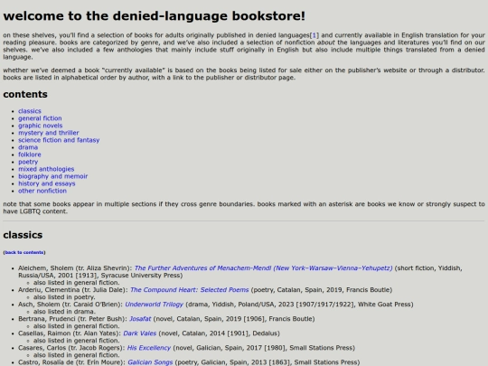Click 'Dedalus' publisher text
488x366 pixels.
click(x=265, y=333)
